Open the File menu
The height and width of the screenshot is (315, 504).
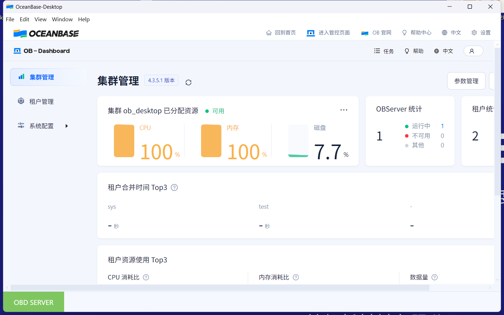(10, 19)
